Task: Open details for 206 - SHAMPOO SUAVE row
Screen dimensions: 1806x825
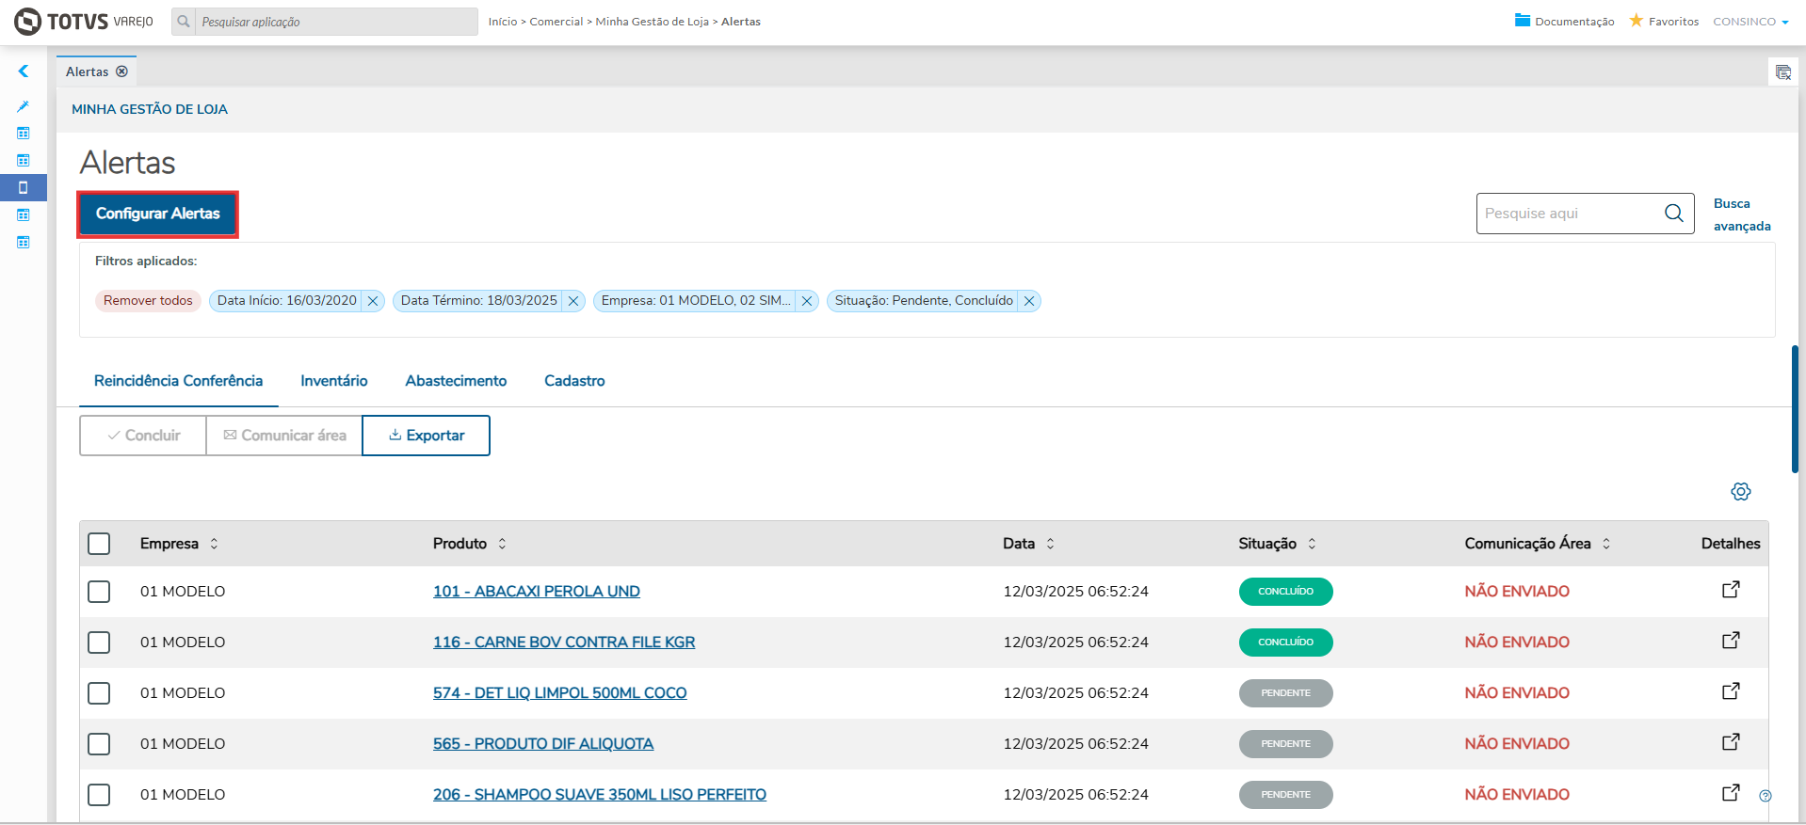Action: 1731,793
